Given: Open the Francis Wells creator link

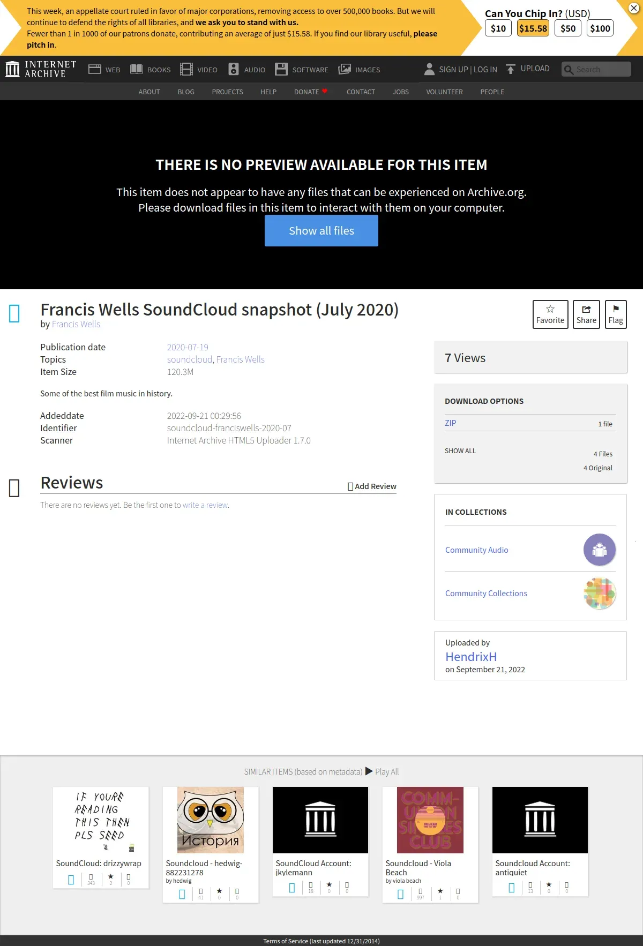Looking at the screenshot, I should [76, 324].
